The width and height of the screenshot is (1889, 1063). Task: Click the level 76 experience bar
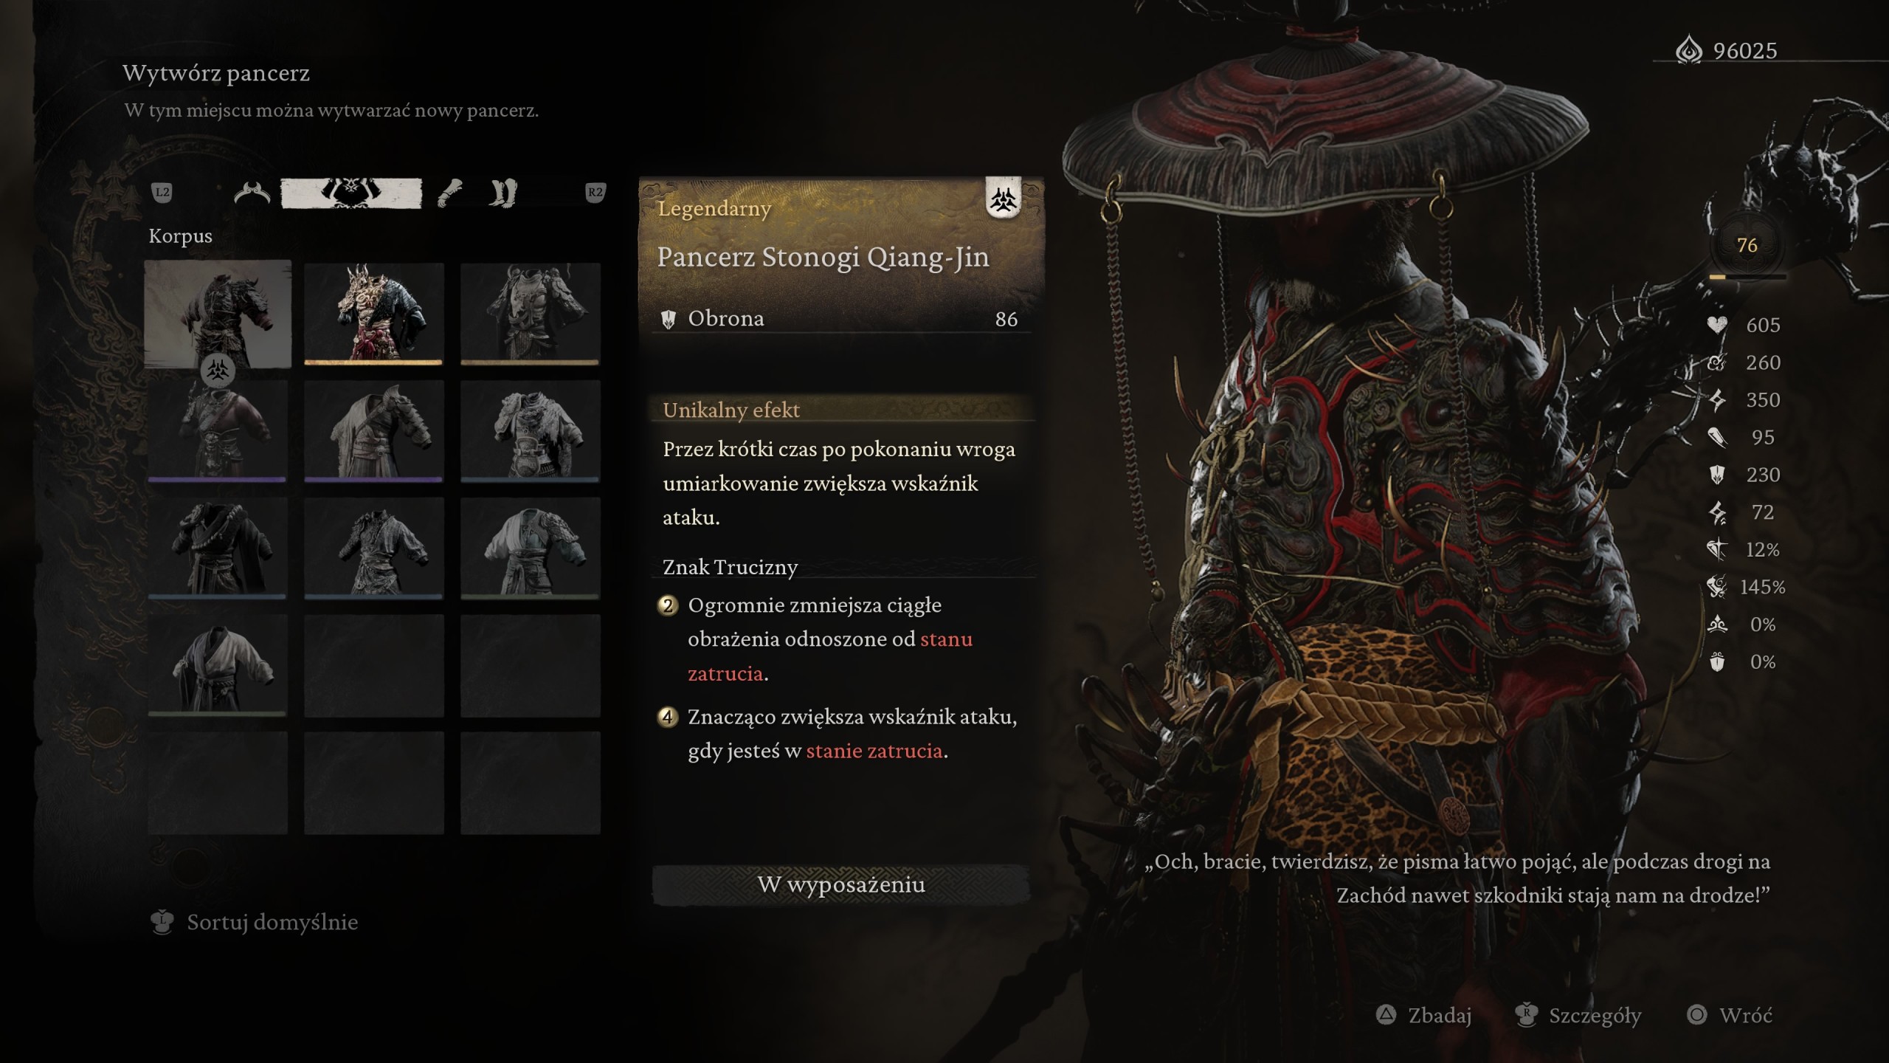tap(1747, 278)
